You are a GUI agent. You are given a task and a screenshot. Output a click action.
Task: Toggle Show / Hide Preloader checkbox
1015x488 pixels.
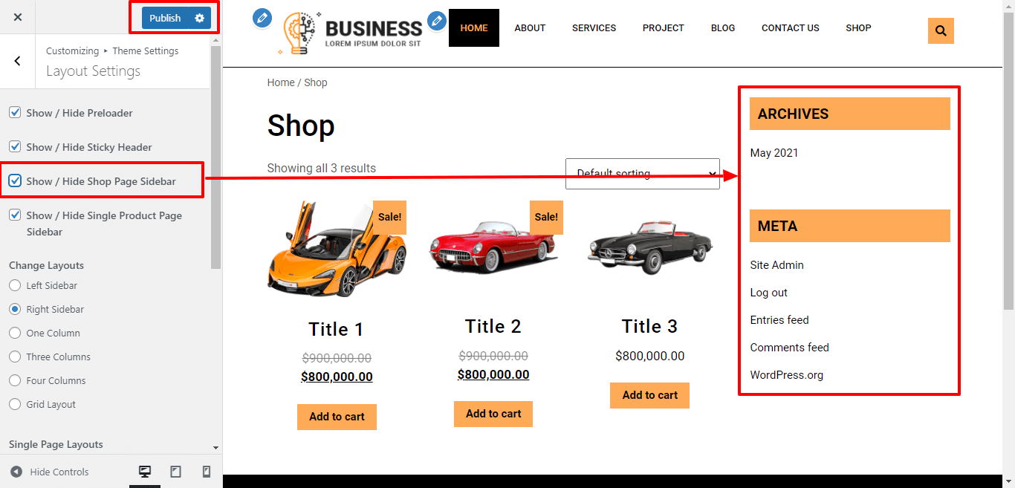pyautogui.click(x=15, y=113)
